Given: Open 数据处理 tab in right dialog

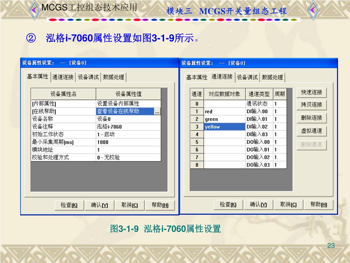Looking at the screenshot, I should click(272, 77).
